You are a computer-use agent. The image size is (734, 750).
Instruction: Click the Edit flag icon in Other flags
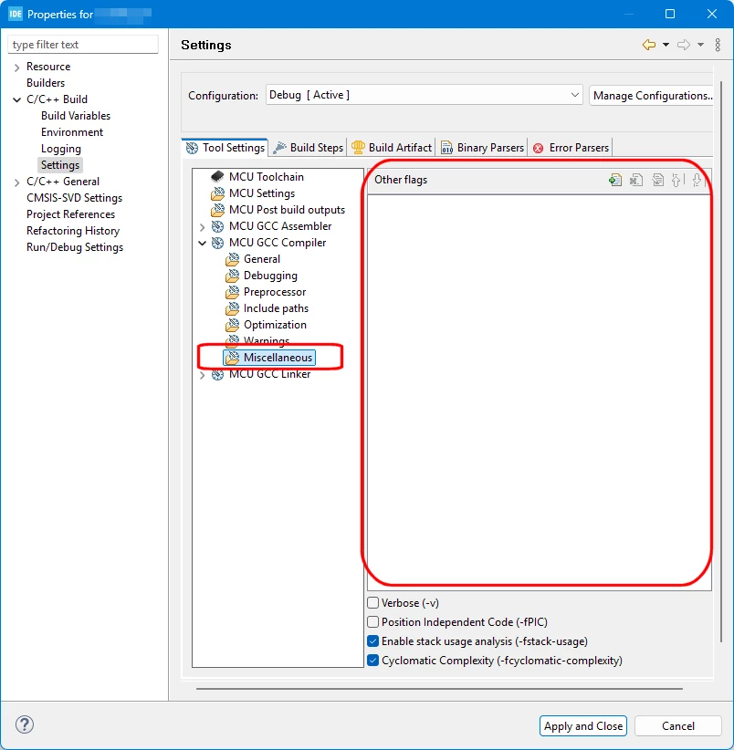point(657,180)
